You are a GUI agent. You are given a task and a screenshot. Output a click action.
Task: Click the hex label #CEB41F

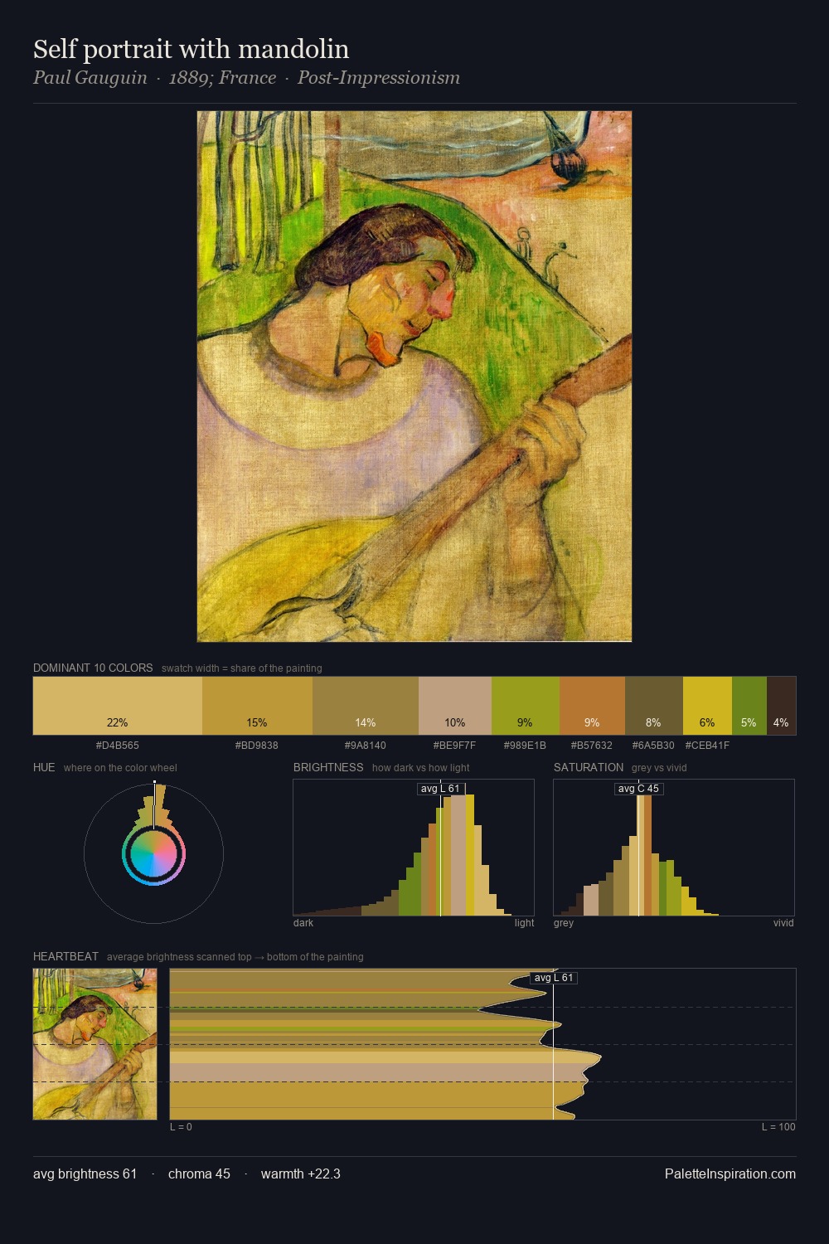point(707,746)
